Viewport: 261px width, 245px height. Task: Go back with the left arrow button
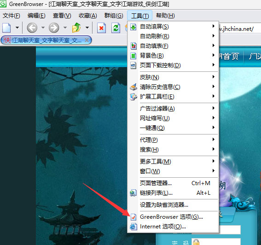(32, 28)
